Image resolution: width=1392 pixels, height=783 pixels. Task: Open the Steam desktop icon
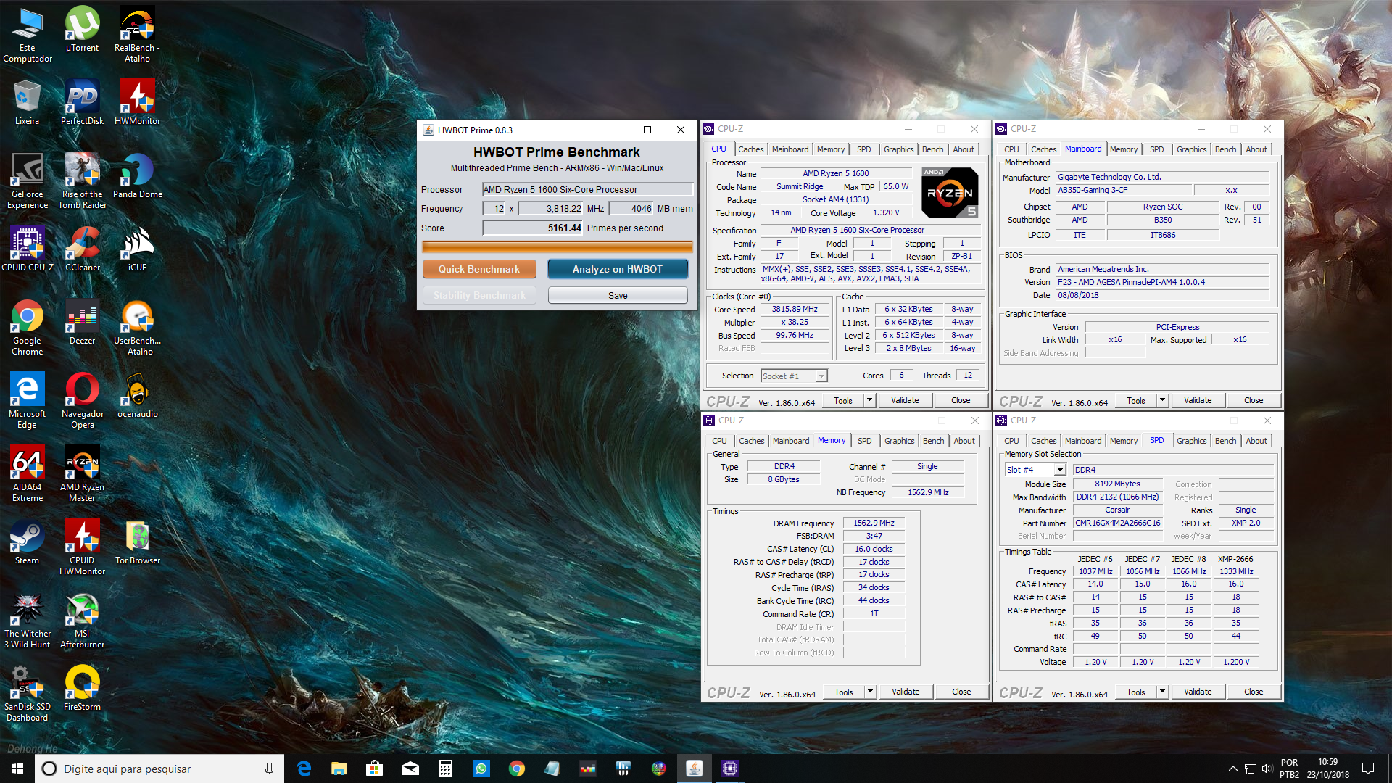[28, 542]
